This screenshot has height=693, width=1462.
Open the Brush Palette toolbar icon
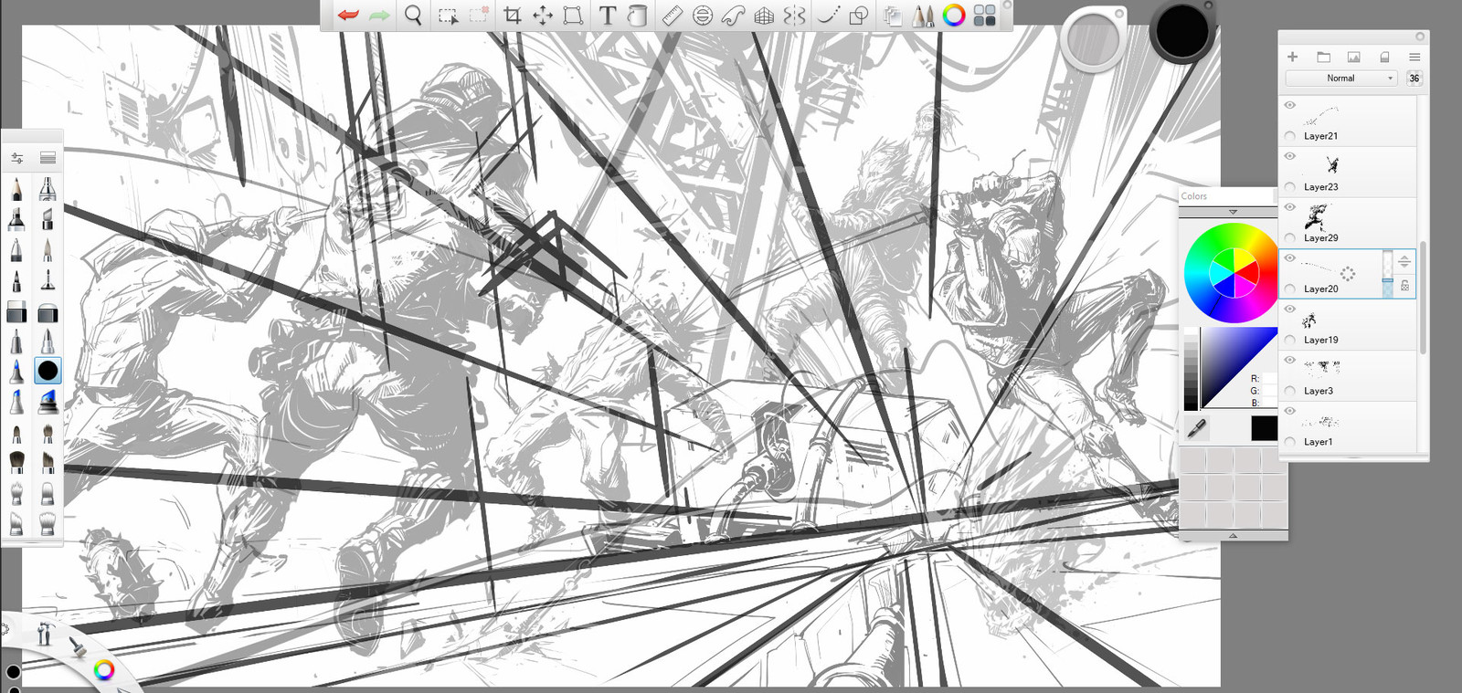pos(923,16)
